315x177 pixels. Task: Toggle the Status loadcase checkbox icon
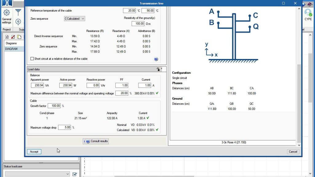click(74, 174)
